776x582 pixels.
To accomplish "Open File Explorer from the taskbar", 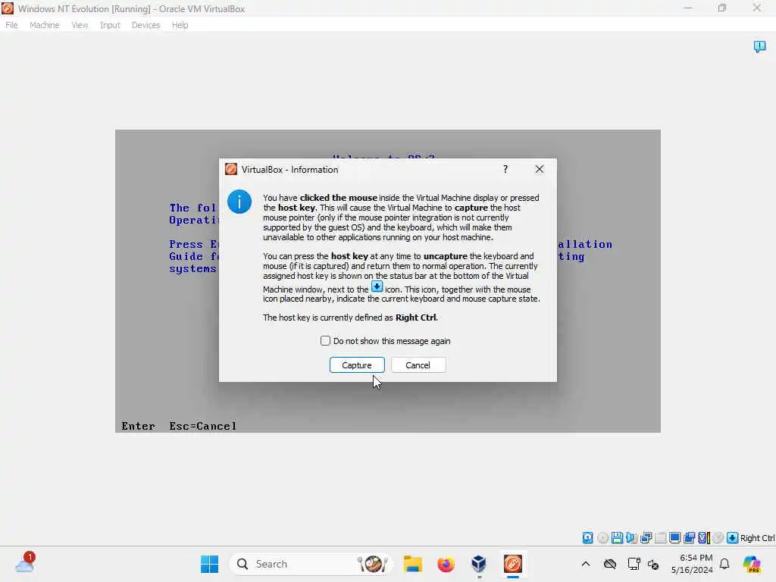I will point(413,564).
